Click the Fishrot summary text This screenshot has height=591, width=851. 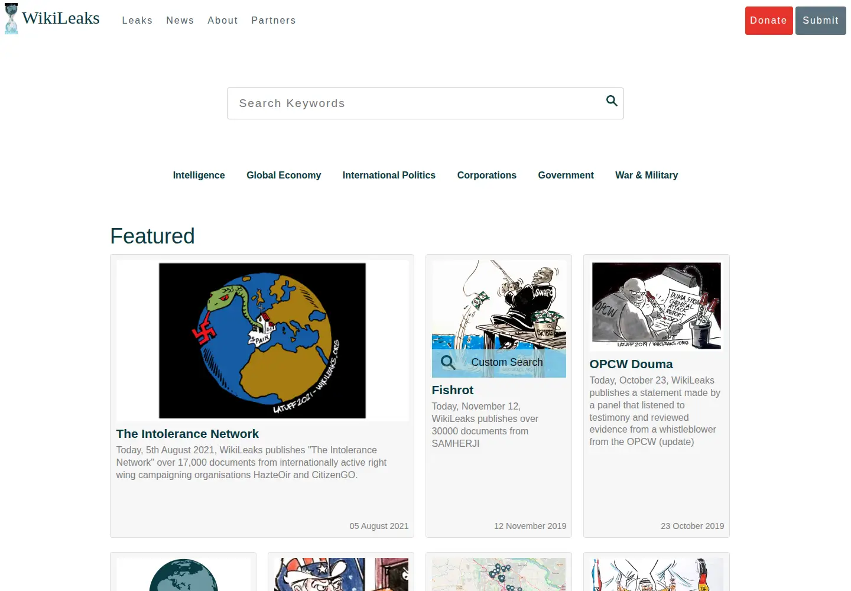485,425
